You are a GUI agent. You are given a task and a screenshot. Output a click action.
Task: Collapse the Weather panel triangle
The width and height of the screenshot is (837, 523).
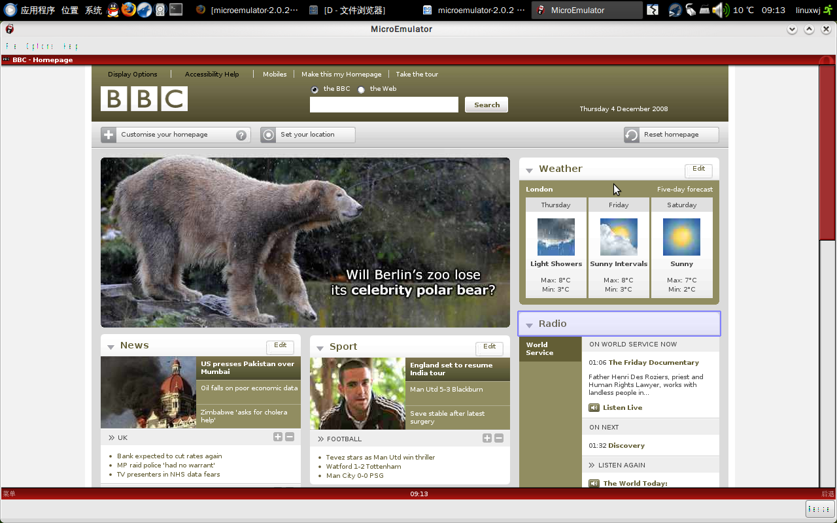pyautogui.click(x=529, y=170)
